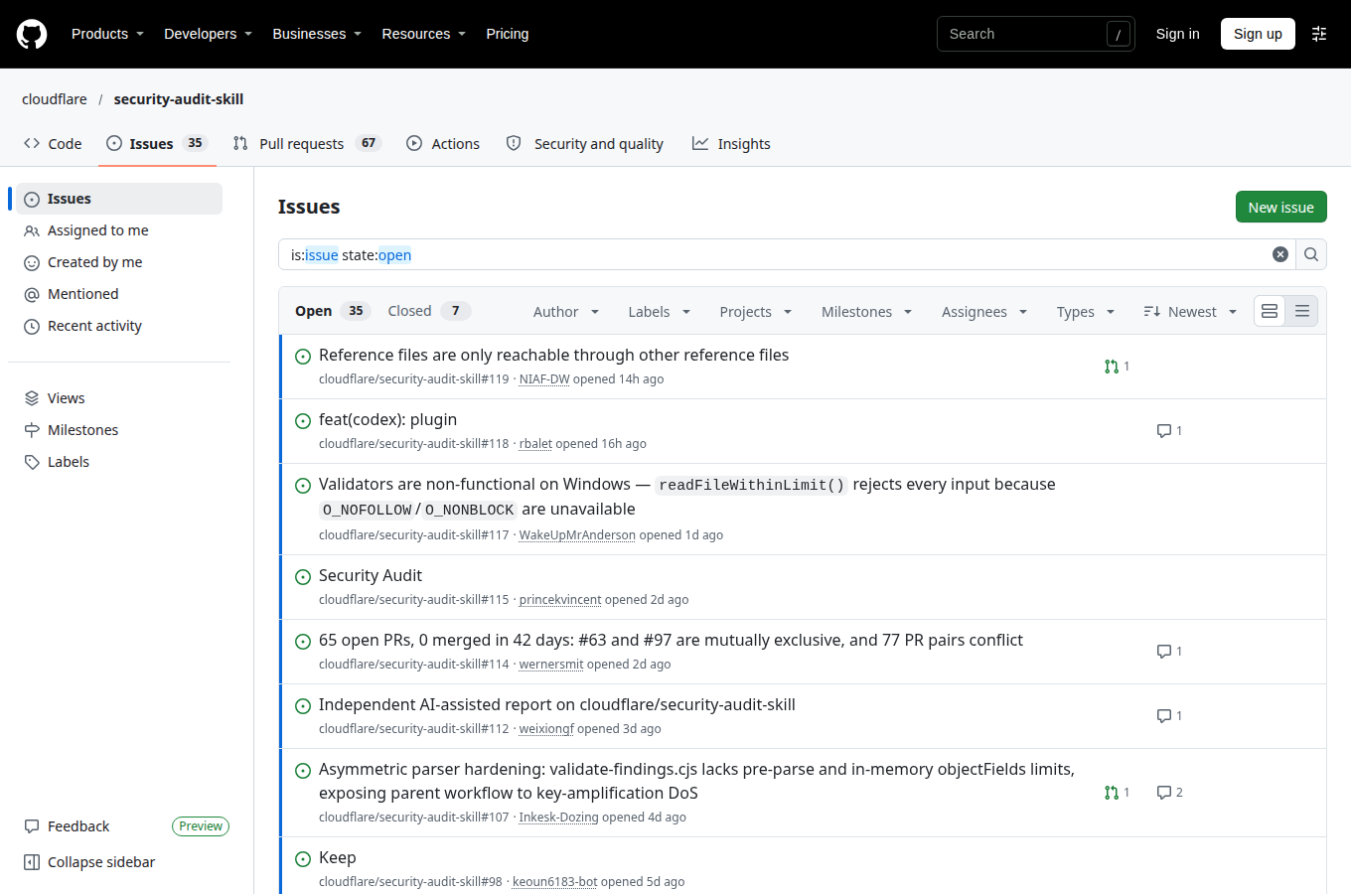The width and height of the screenshot is (1351, 894).
Task: Open Labels in the sidebar
Action: (119, 462)
